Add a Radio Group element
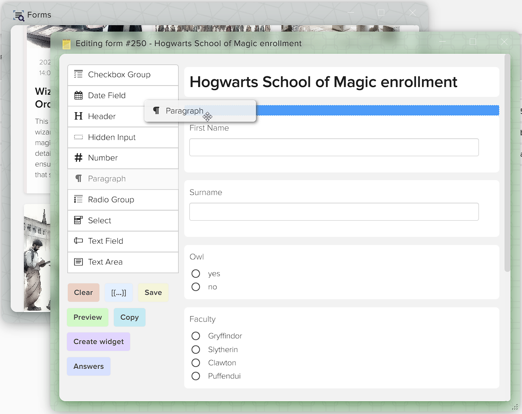Image resolution: width=522 pixels, height=414 pixels. point(123,200)
